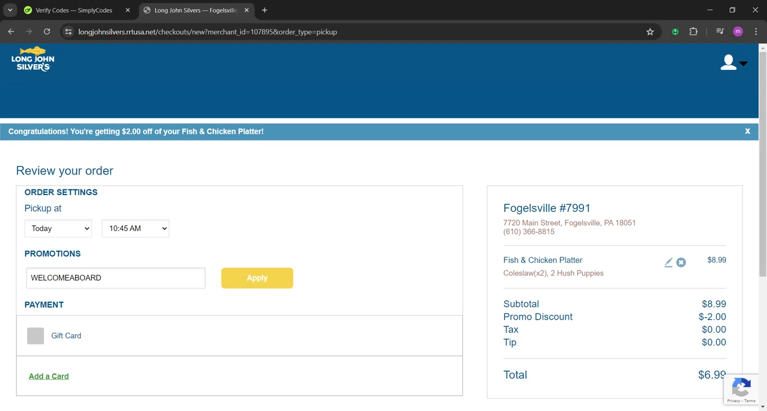The height and width of the screenshot is (411, 767).
Task: Minimize the browser window
Action: click(710, 10)
